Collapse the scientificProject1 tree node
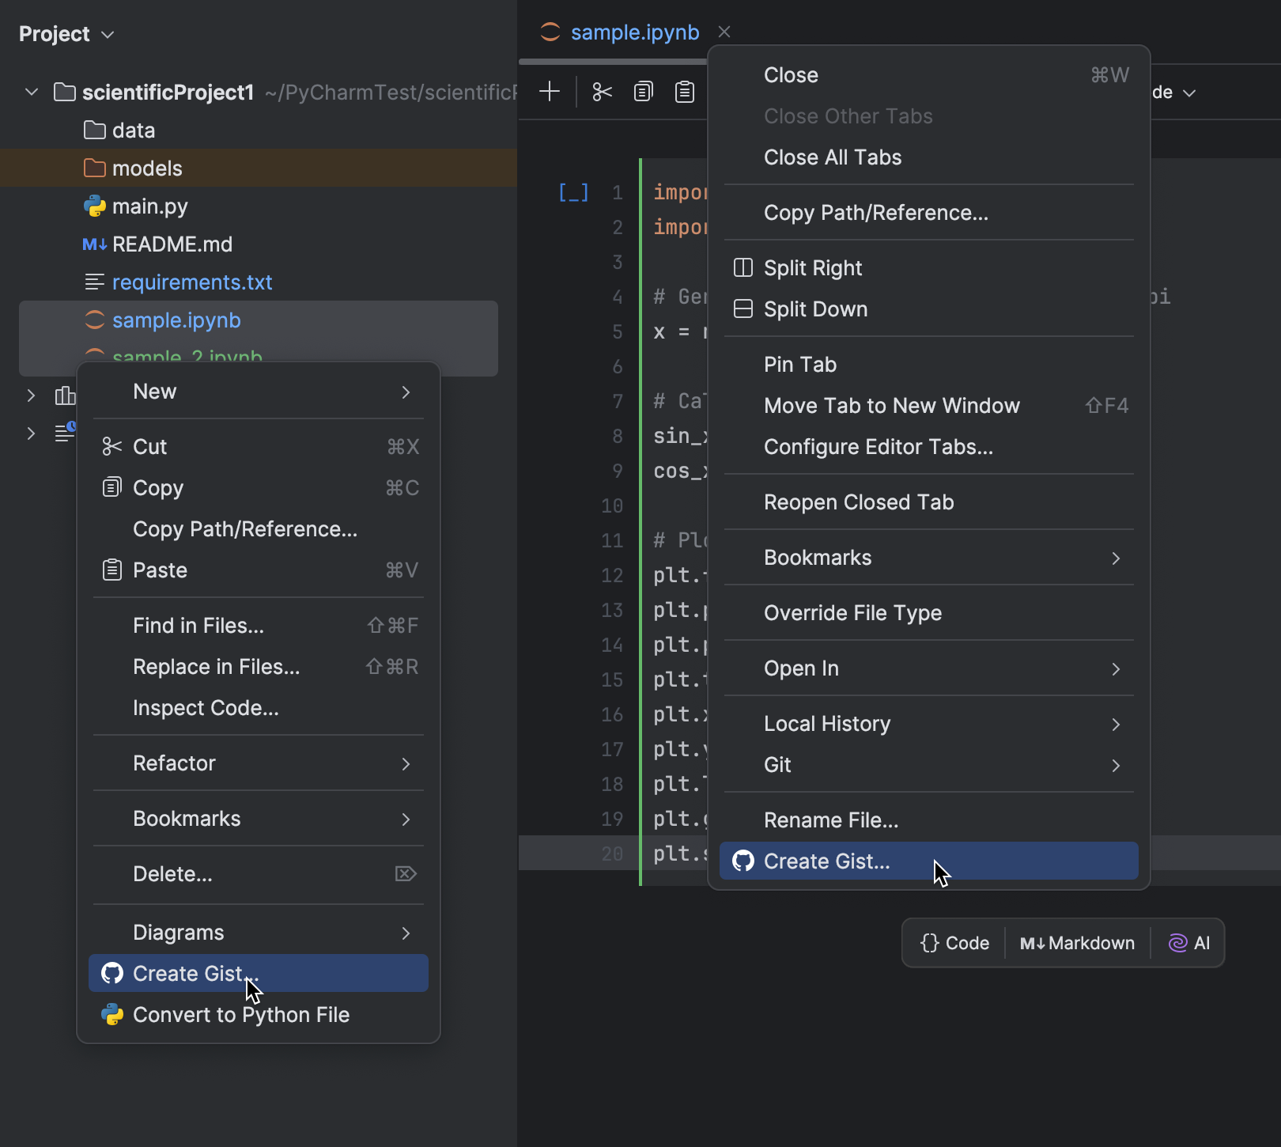Screen dimensions: 1281x1147 pyautogui.click(x=32, y=93)
